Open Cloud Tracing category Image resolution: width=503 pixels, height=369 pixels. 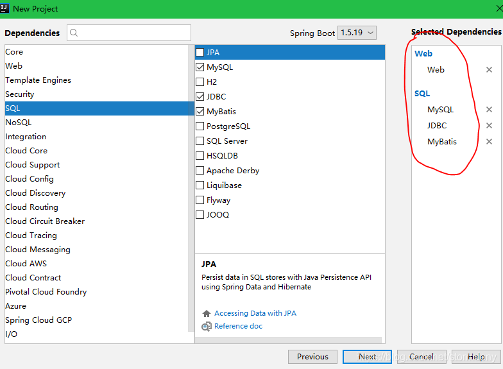(96, 236)
